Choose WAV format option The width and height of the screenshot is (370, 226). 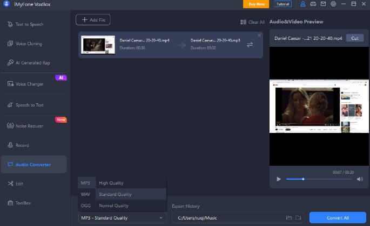86,194
